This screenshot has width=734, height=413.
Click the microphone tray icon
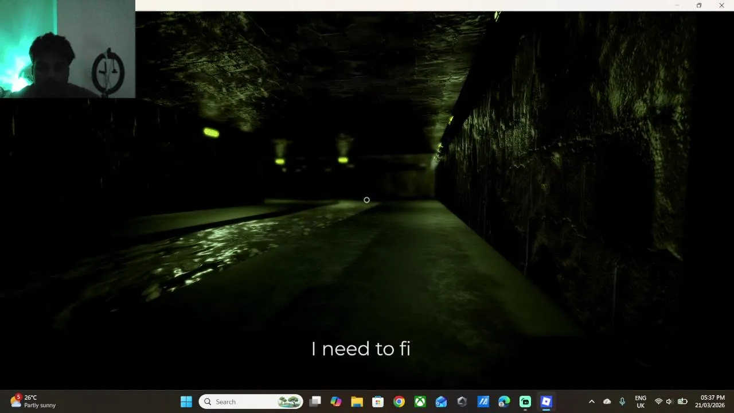click(x=622, y=402)
